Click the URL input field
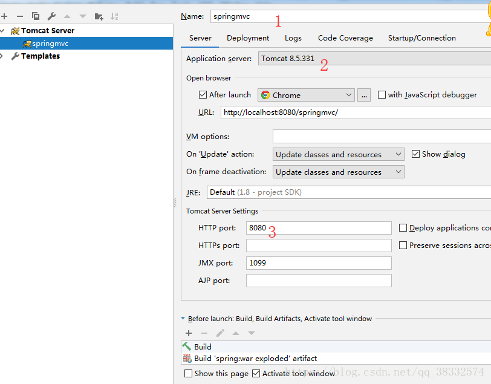Image resolution: width=491 pixels, height=384 pixels. 356,112
